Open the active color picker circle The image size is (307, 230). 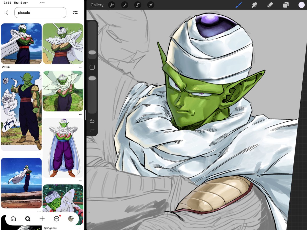pyautogui.click(x=302, y=5)
